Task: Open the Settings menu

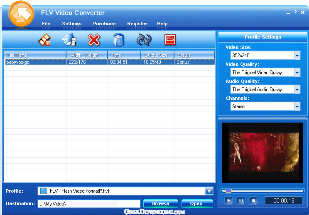Action: click(72, 24)
